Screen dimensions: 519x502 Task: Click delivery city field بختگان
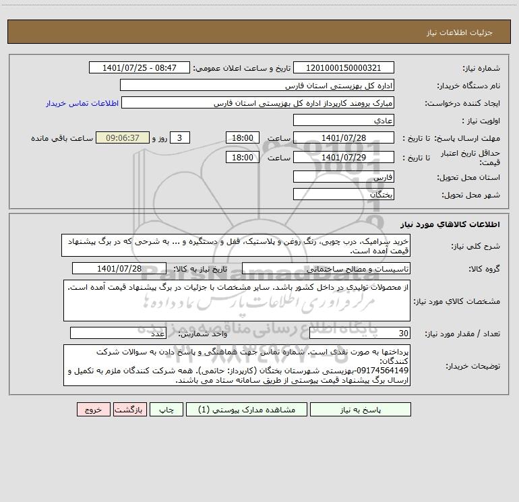point(344,194)
